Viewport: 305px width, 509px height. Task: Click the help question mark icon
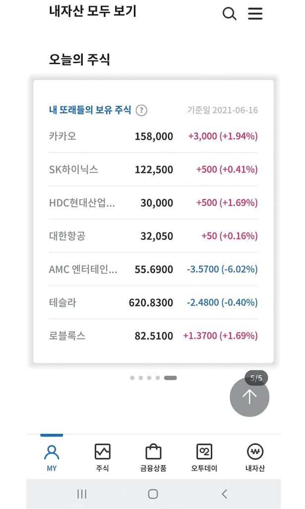pos(142,110)
